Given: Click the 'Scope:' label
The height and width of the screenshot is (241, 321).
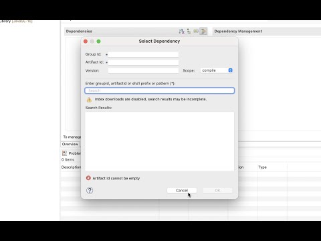Looking at the screenshot, I should (x=189, y=70).
